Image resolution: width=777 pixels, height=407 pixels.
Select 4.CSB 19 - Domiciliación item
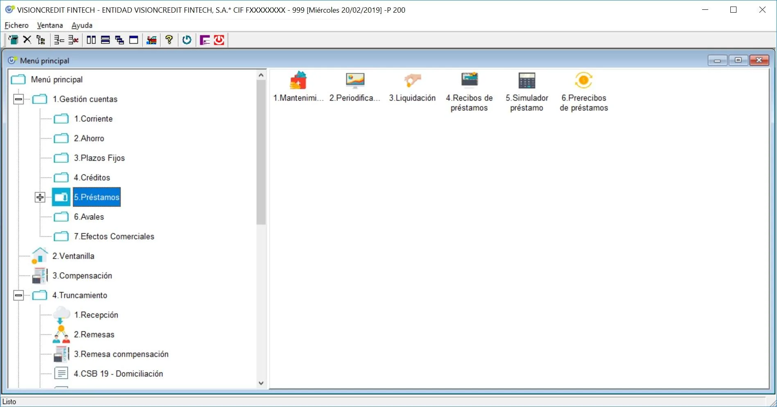point(118,373)
